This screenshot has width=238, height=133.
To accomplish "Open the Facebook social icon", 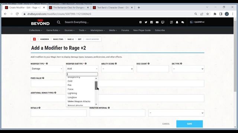I will click(x=151, y=22).
